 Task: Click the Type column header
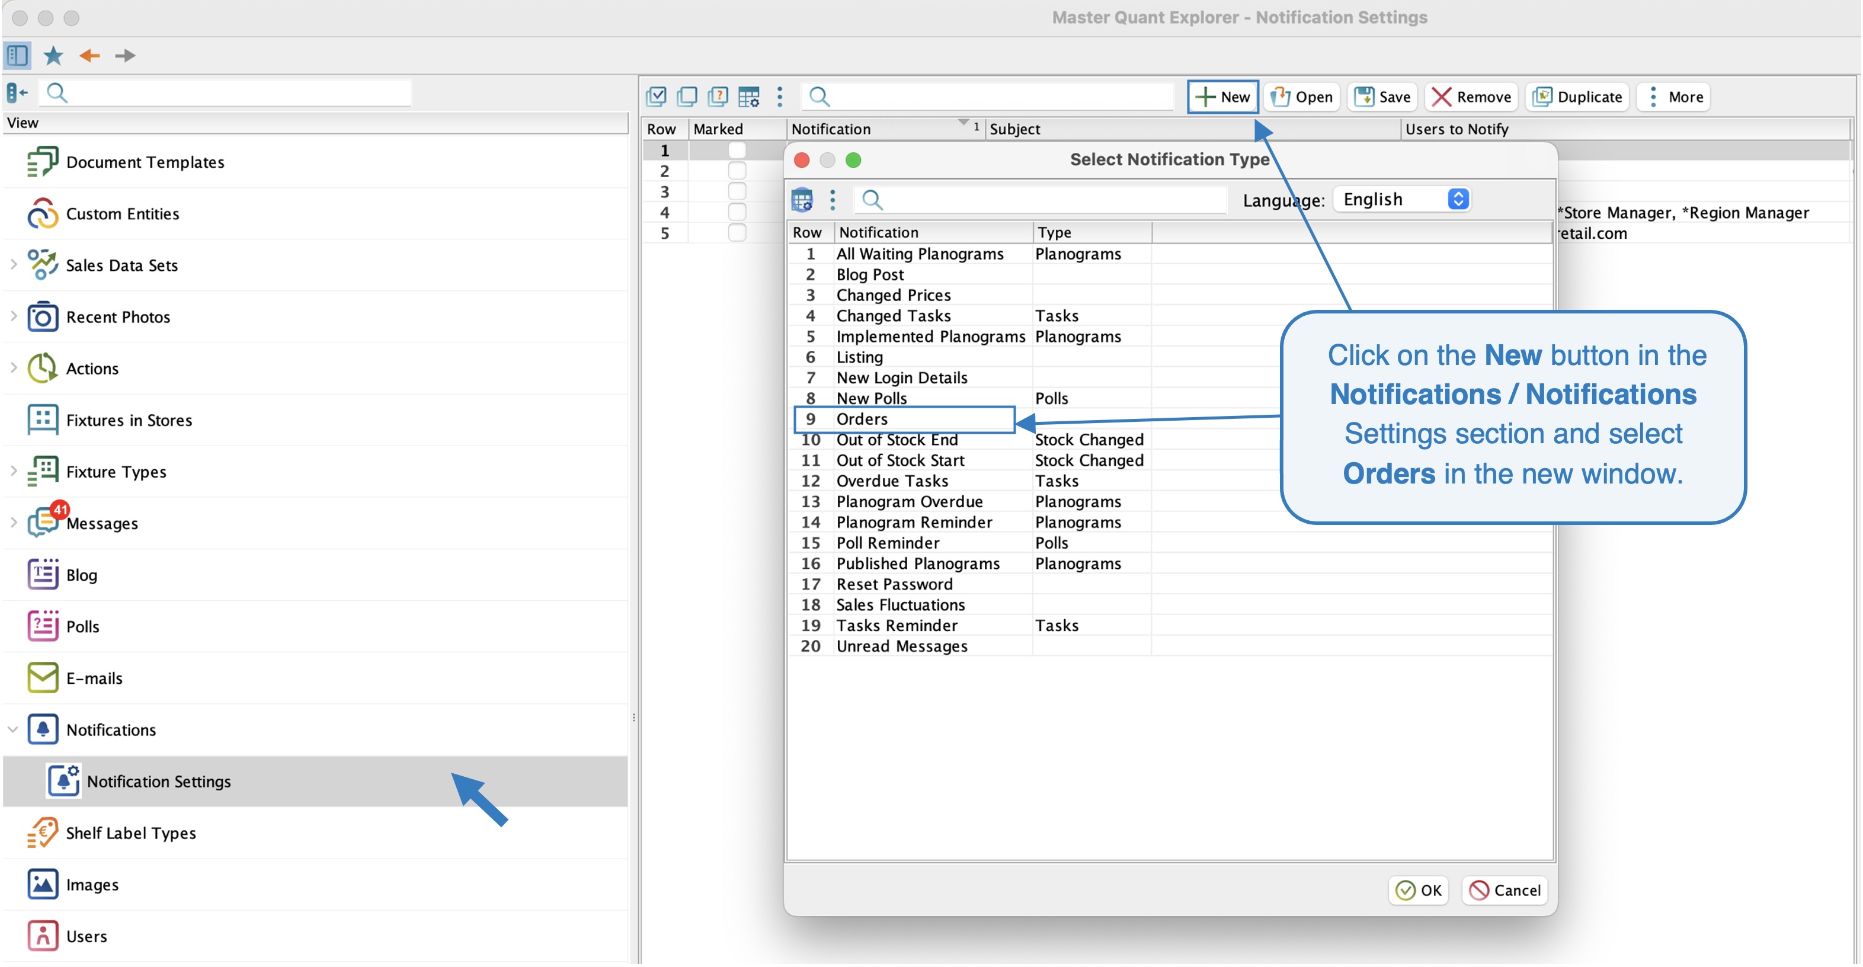coord(1092,232)
